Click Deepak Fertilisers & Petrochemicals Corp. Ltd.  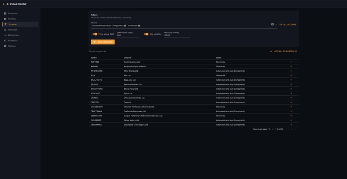point(143,116)
